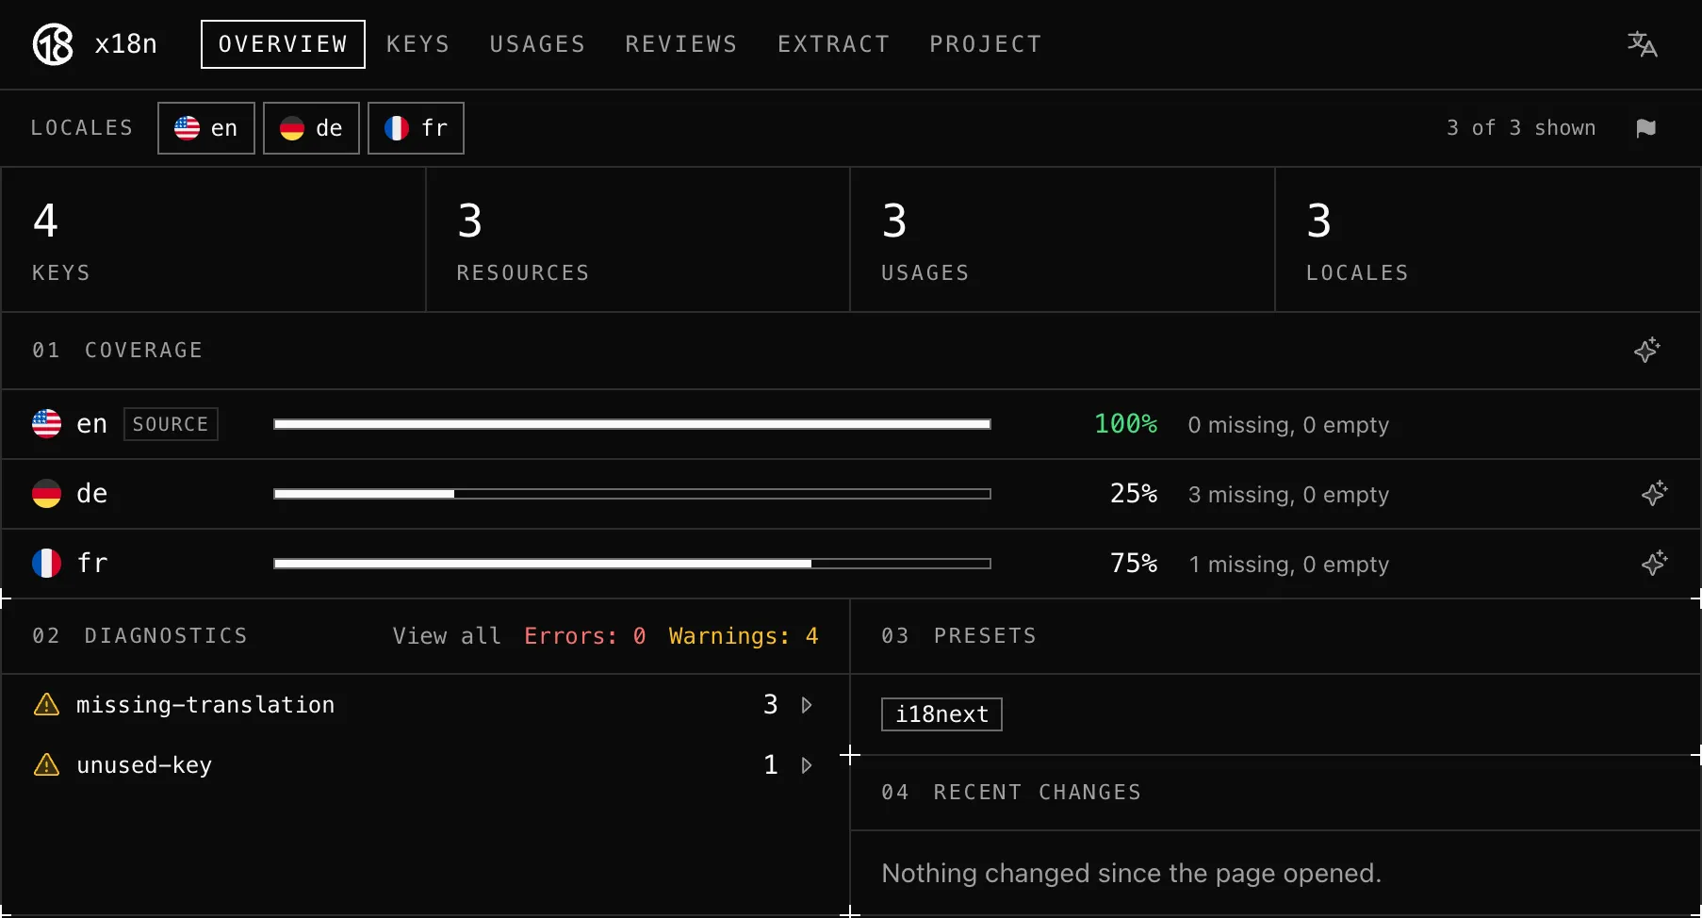Click the unused-key label
This screenshot has width=1702, height=918.
(144, 765)
